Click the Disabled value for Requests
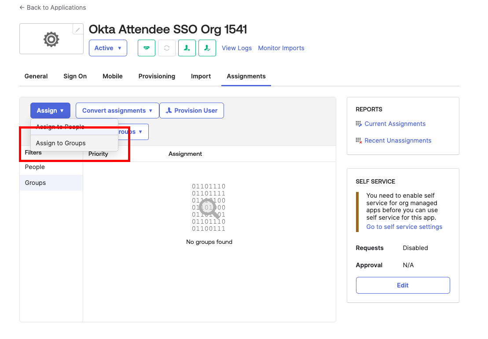The width and height of the screenshot is (488, 339). pos(415,248)
